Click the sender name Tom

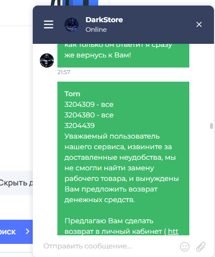pyautogui.click(x=73, y=94)
